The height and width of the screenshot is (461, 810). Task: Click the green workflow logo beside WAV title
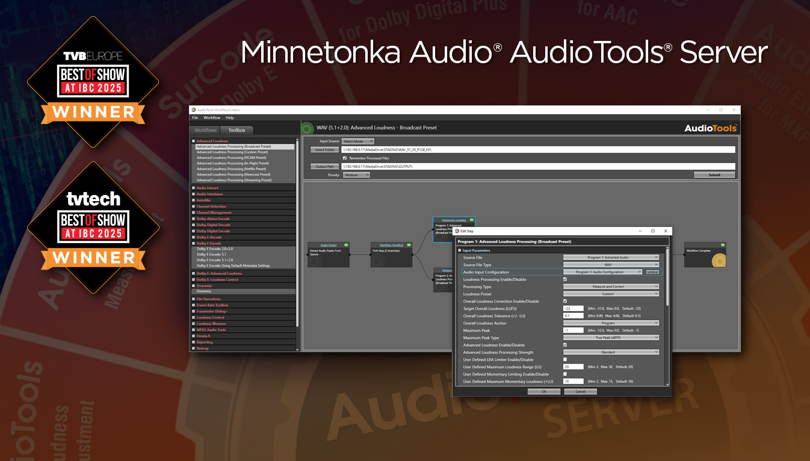pyautogui.click(x=308, y=128)
